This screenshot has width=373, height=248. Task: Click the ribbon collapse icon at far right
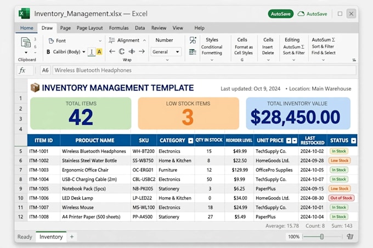(354, 60)
